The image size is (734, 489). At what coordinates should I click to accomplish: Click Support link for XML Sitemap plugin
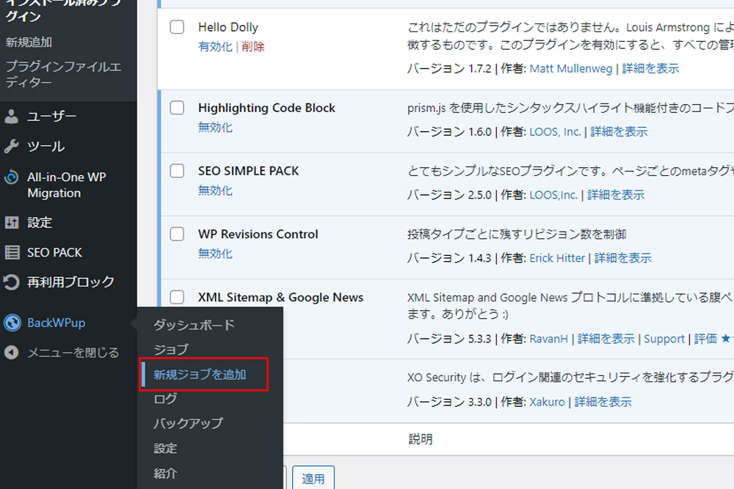(664, 339)
